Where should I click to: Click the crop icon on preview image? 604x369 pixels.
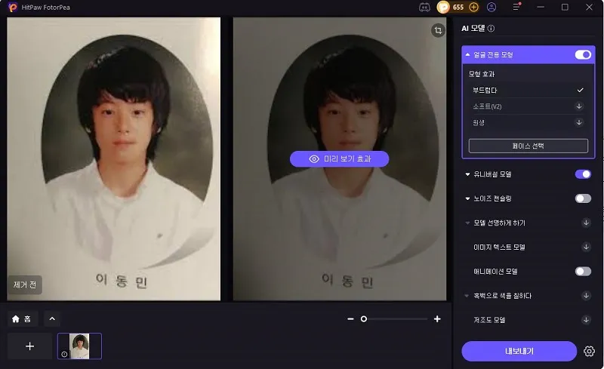click(438, 30)
